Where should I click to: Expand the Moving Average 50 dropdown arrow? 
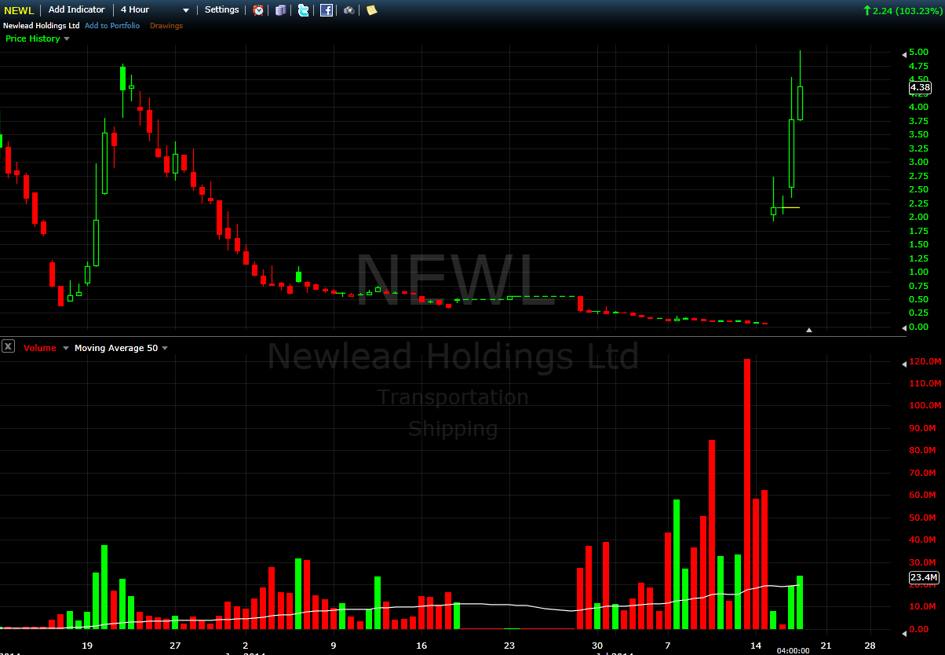165,348
